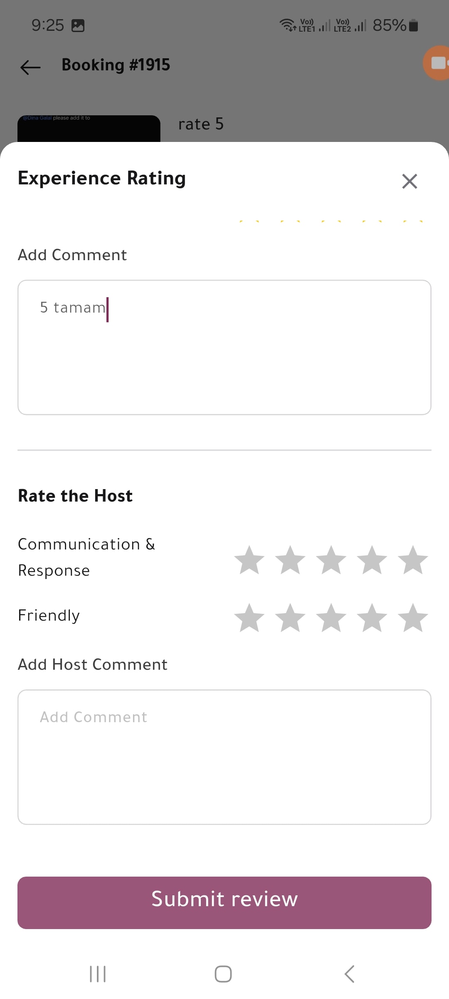Rate Communication & Response five stars
Screen dimensions: 449x999
(413, 560)
